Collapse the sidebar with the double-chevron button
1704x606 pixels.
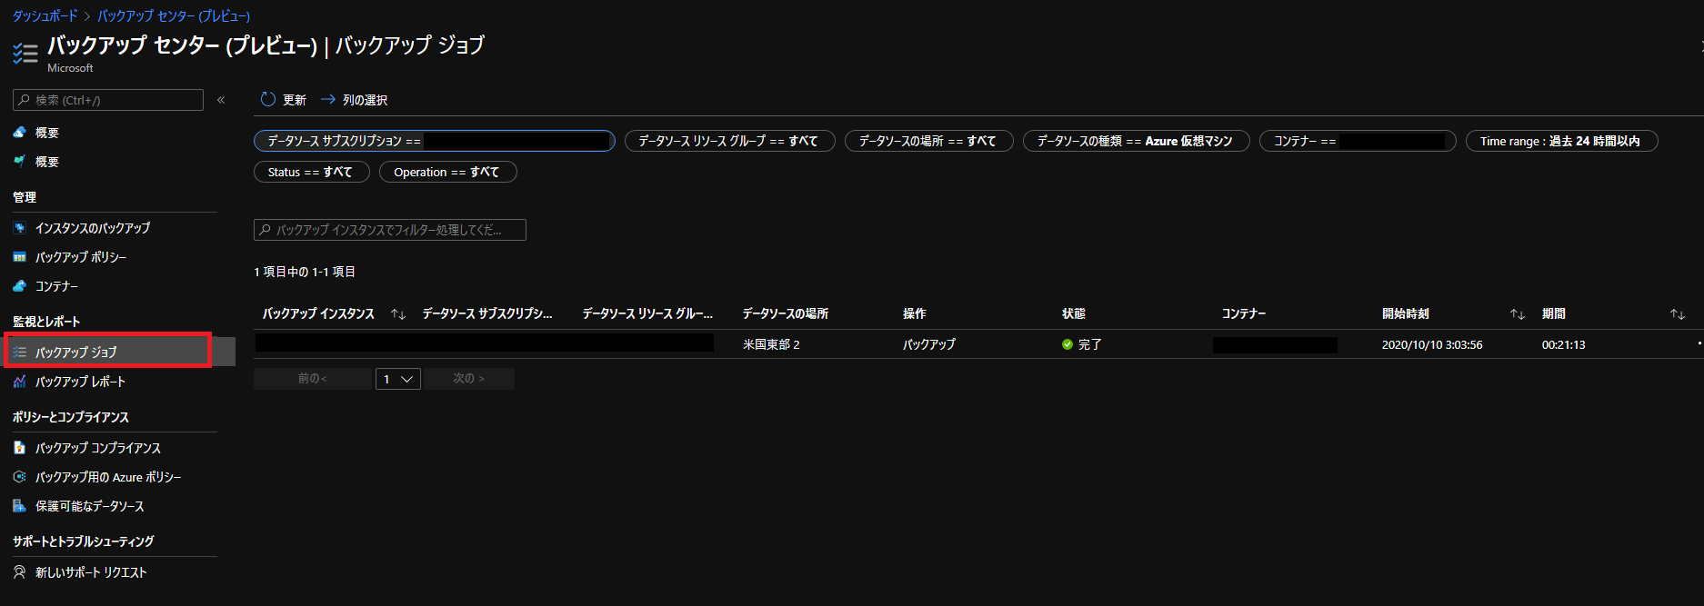coord(221,100)
